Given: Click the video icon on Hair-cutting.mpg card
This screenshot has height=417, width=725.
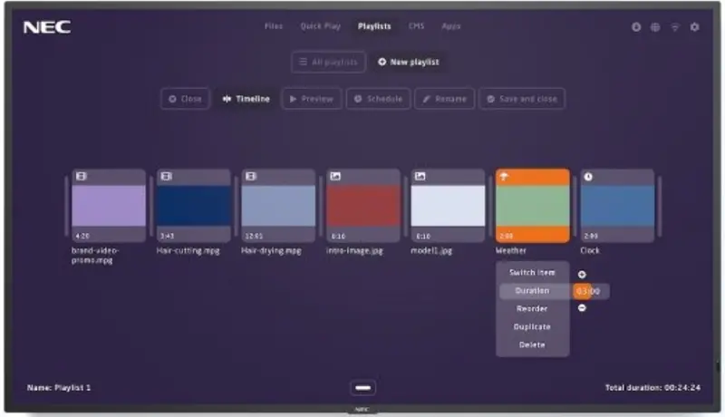Looking at the screenshot, I should coord(167,176).
